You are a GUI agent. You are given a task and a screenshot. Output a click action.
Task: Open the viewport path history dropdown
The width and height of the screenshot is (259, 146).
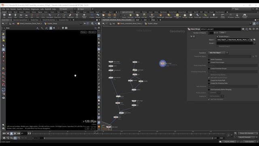click(x=81, y=24)
